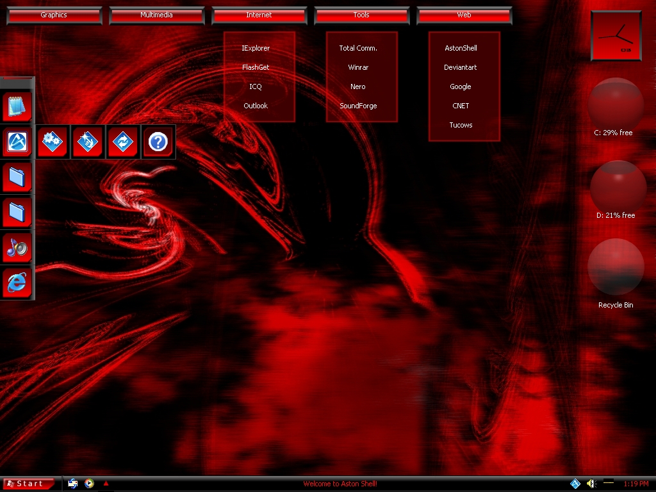Open the volume speaker icon in the tray
The image size is (656, 492).
[x=591, y=484]
